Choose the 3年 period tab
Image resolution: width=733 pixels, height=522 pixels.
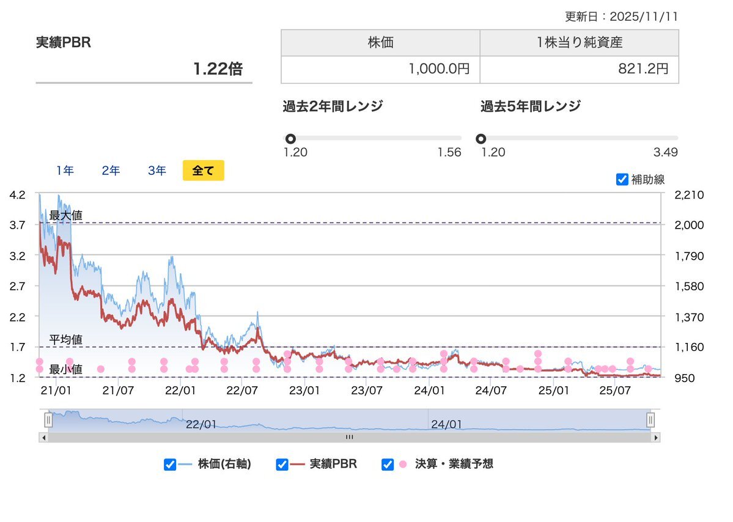157,171
